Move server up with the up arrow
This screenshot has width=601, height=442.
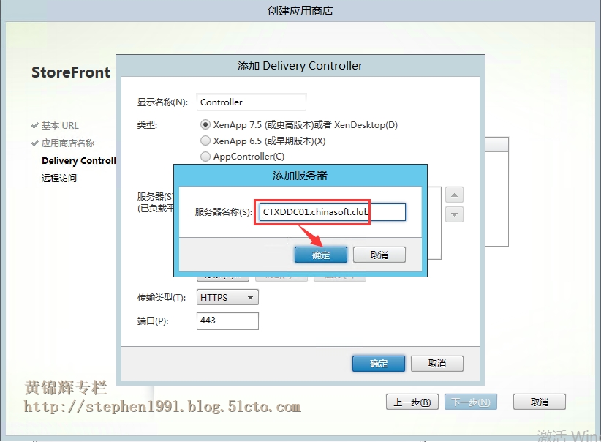(x=454, y=195)
